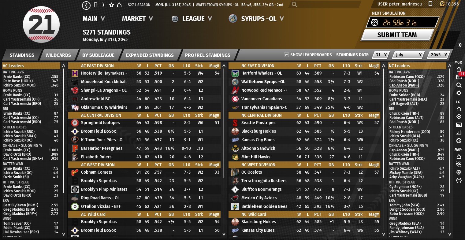Click the diamond icon under LG section
Image resolution: width=465 pixels, height=240 pixels.
coord(459,117)
